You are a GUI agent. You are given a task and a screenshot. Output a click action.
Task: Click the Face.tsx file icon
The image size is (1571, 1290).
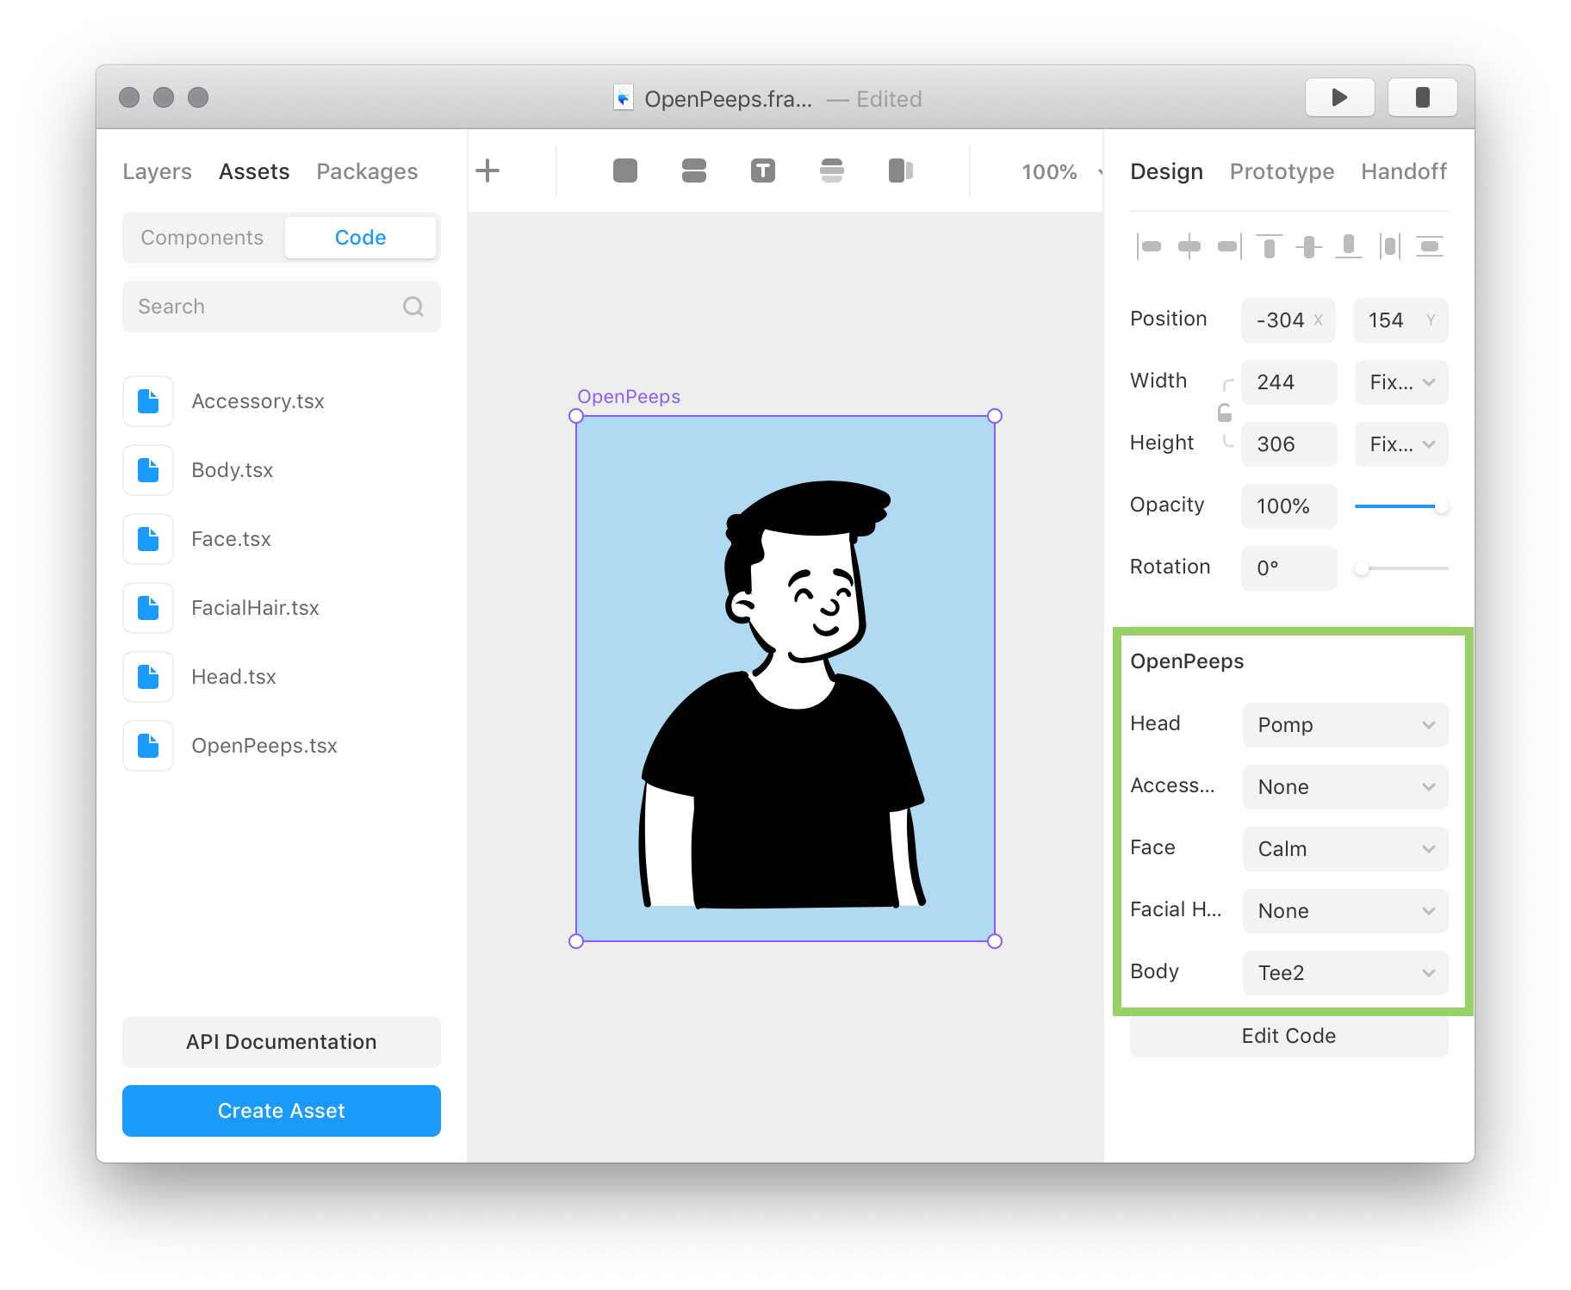point(148,539)
